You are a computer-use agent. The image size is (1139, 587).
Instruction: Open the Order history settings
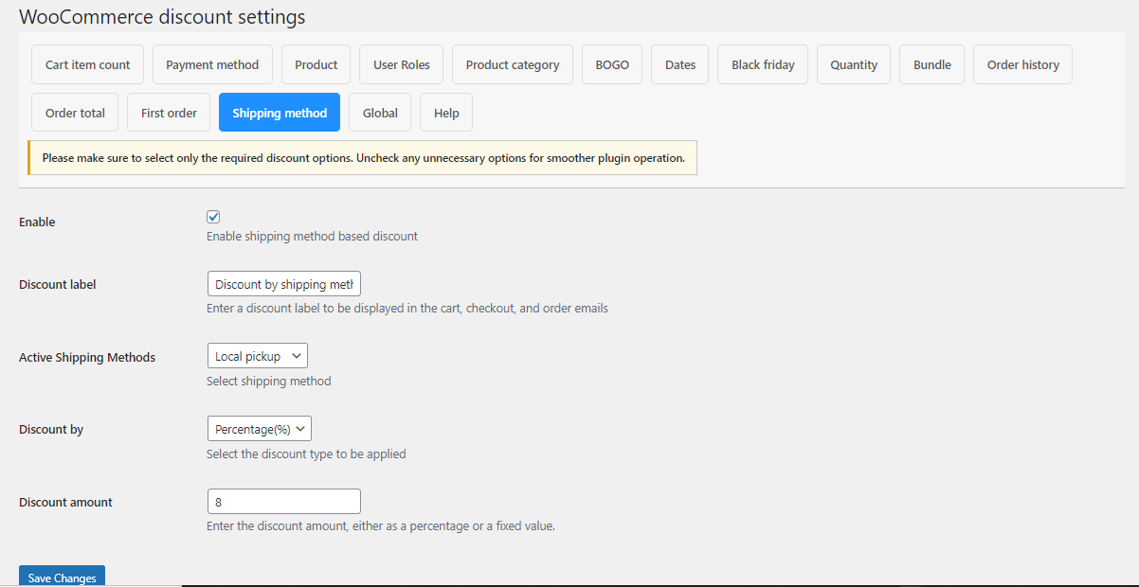pos(1022,63)
